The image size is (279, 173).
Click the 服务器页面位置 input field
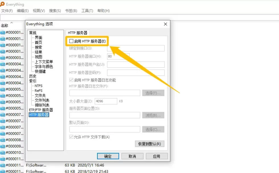pyautogui.click(x=105, y=115)
